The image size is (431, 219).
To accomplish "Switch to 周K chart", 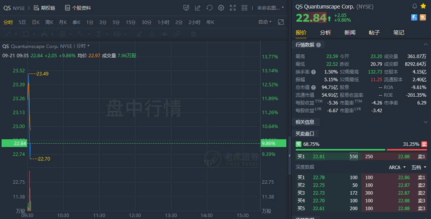I will (49, 22).
